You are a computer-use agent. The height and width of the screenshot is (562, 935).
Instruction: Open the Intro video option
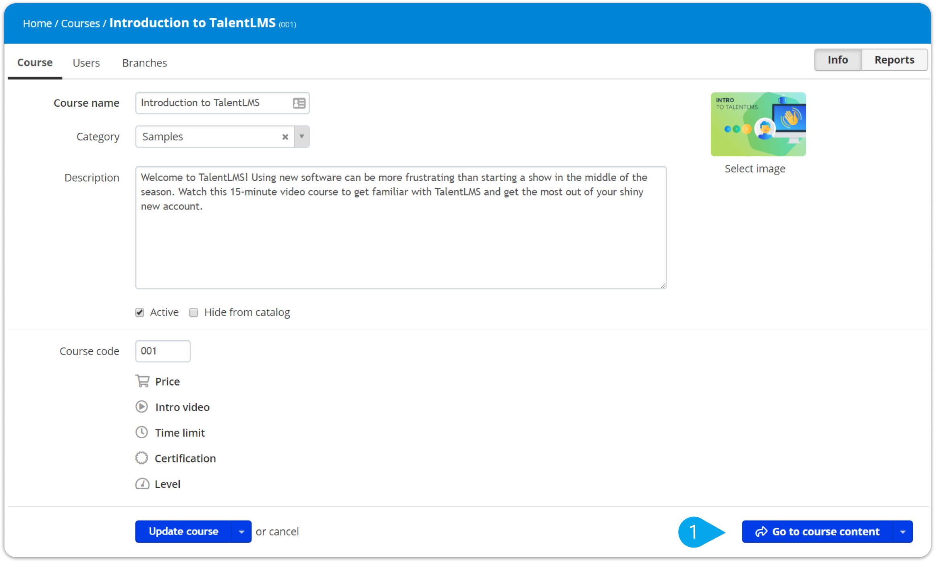(x=182, y=407)
